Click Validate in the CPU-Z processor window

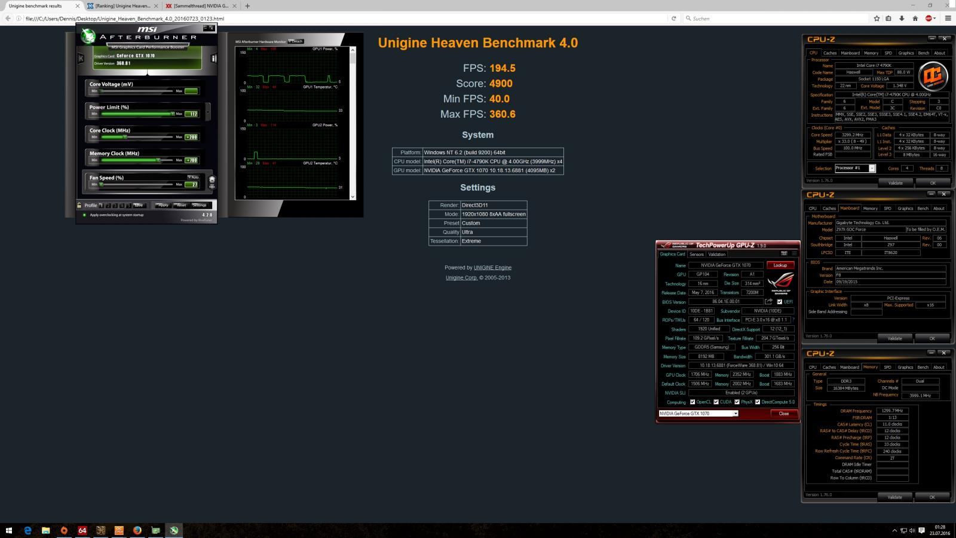tap(895, 183)
